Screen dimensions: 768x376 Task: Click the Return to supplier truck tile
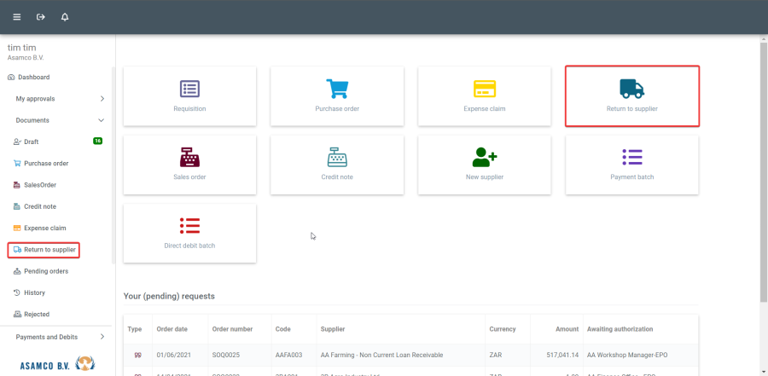(631, 95)
